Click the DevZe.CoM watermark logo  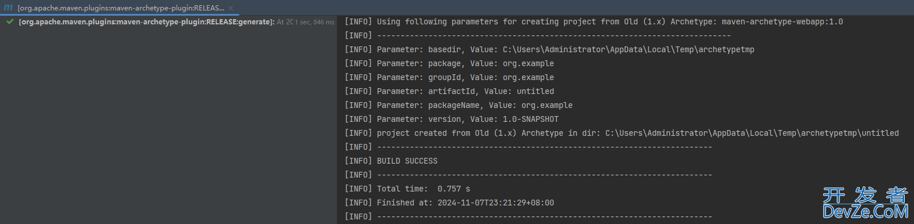click(x=866, y=212)
